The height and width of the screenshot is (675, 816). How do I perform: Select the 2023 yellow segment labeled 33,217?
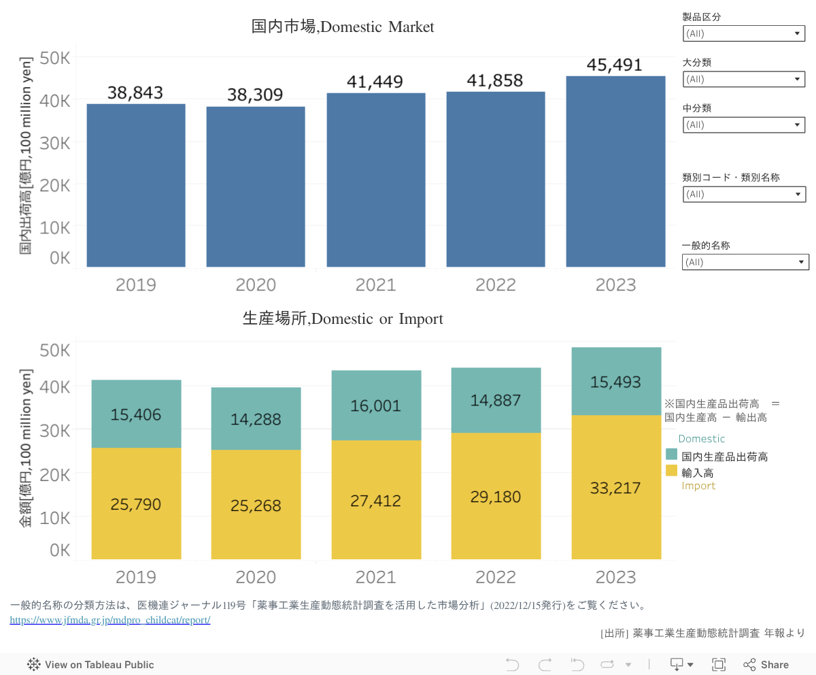(616, 487)
